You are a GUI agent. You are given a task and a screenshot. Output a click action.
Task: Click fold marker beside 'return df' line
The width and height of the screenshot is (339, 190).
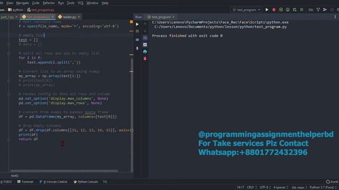pyautogui.click(x=8, y=139)
